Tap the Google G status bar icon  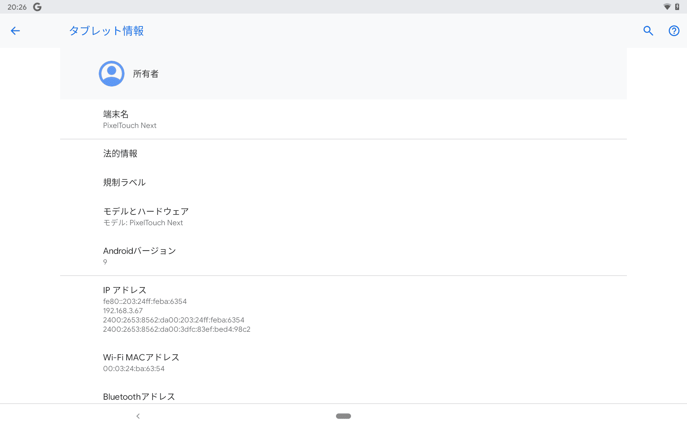(x=37, y=7)
